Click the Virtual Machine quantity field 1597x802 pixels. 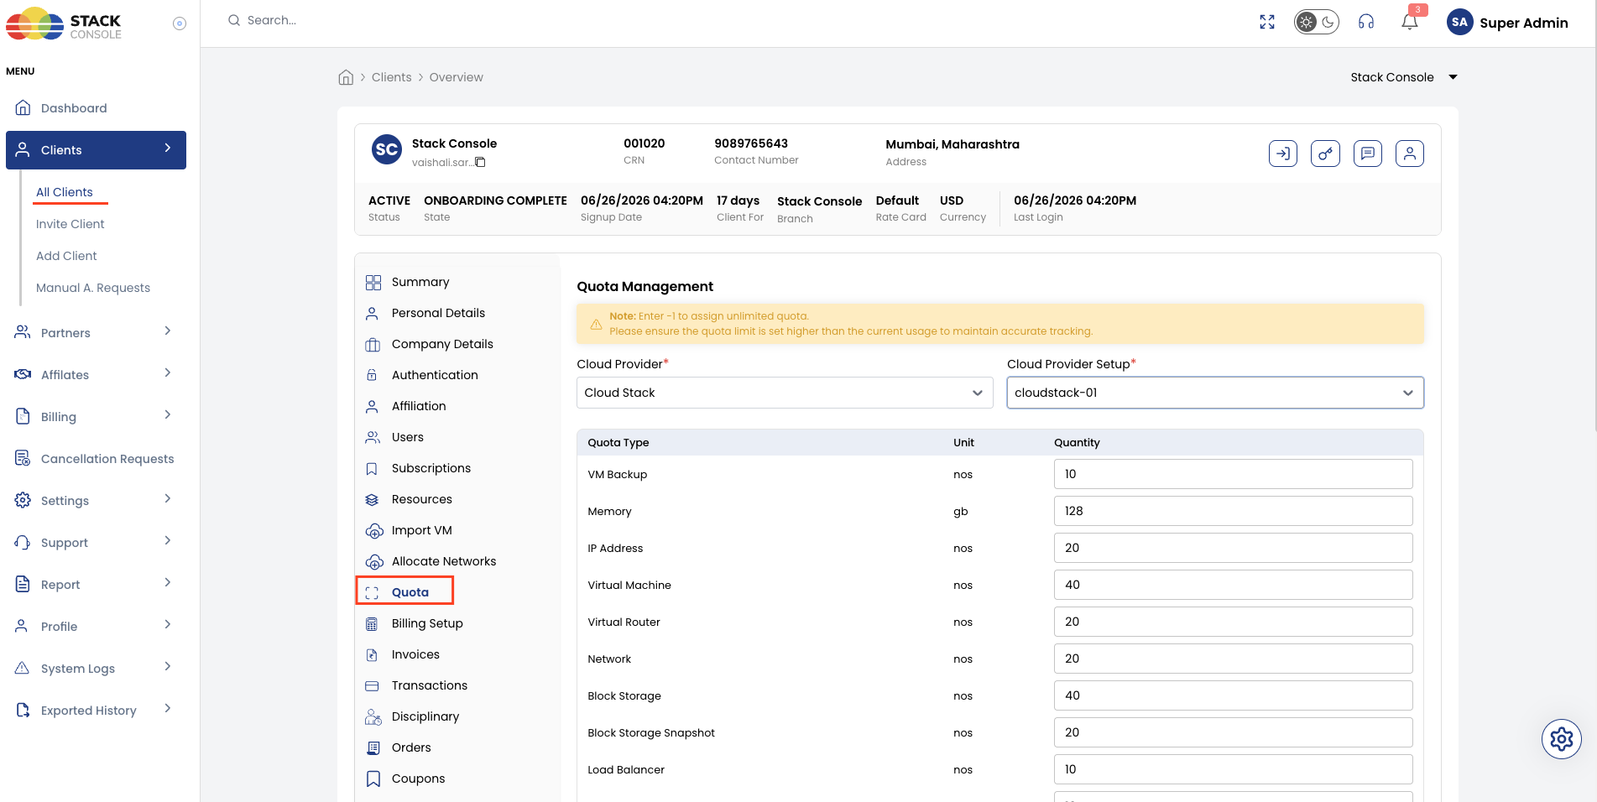[1233, 585]
